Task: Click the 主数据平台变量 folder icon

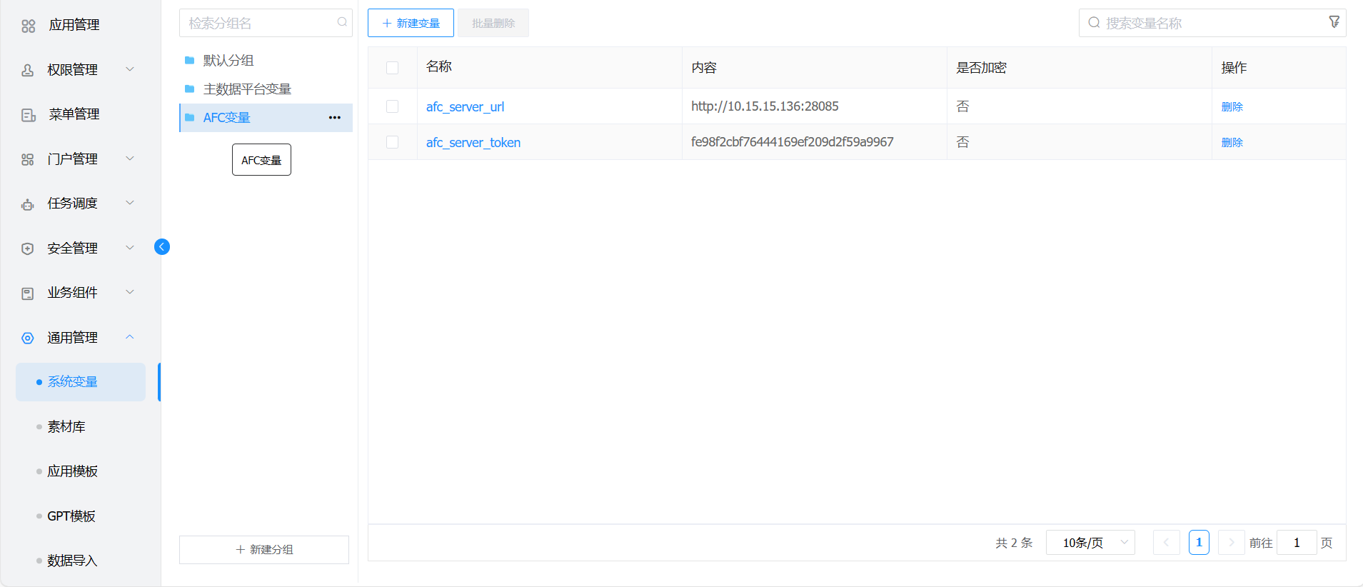Action: (x=189, y=89)
